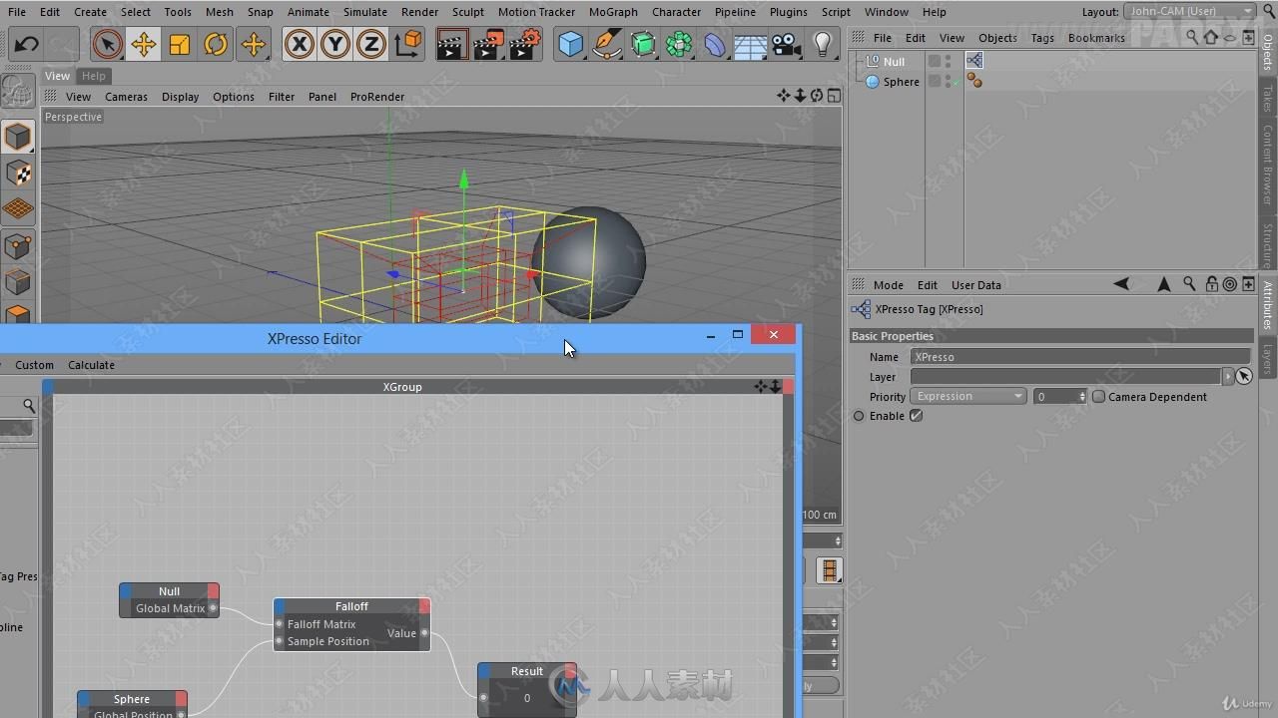This screenshot has width=1278, height=718.
Task: Select Texture mode checkered cube icon
Action: 18,174
